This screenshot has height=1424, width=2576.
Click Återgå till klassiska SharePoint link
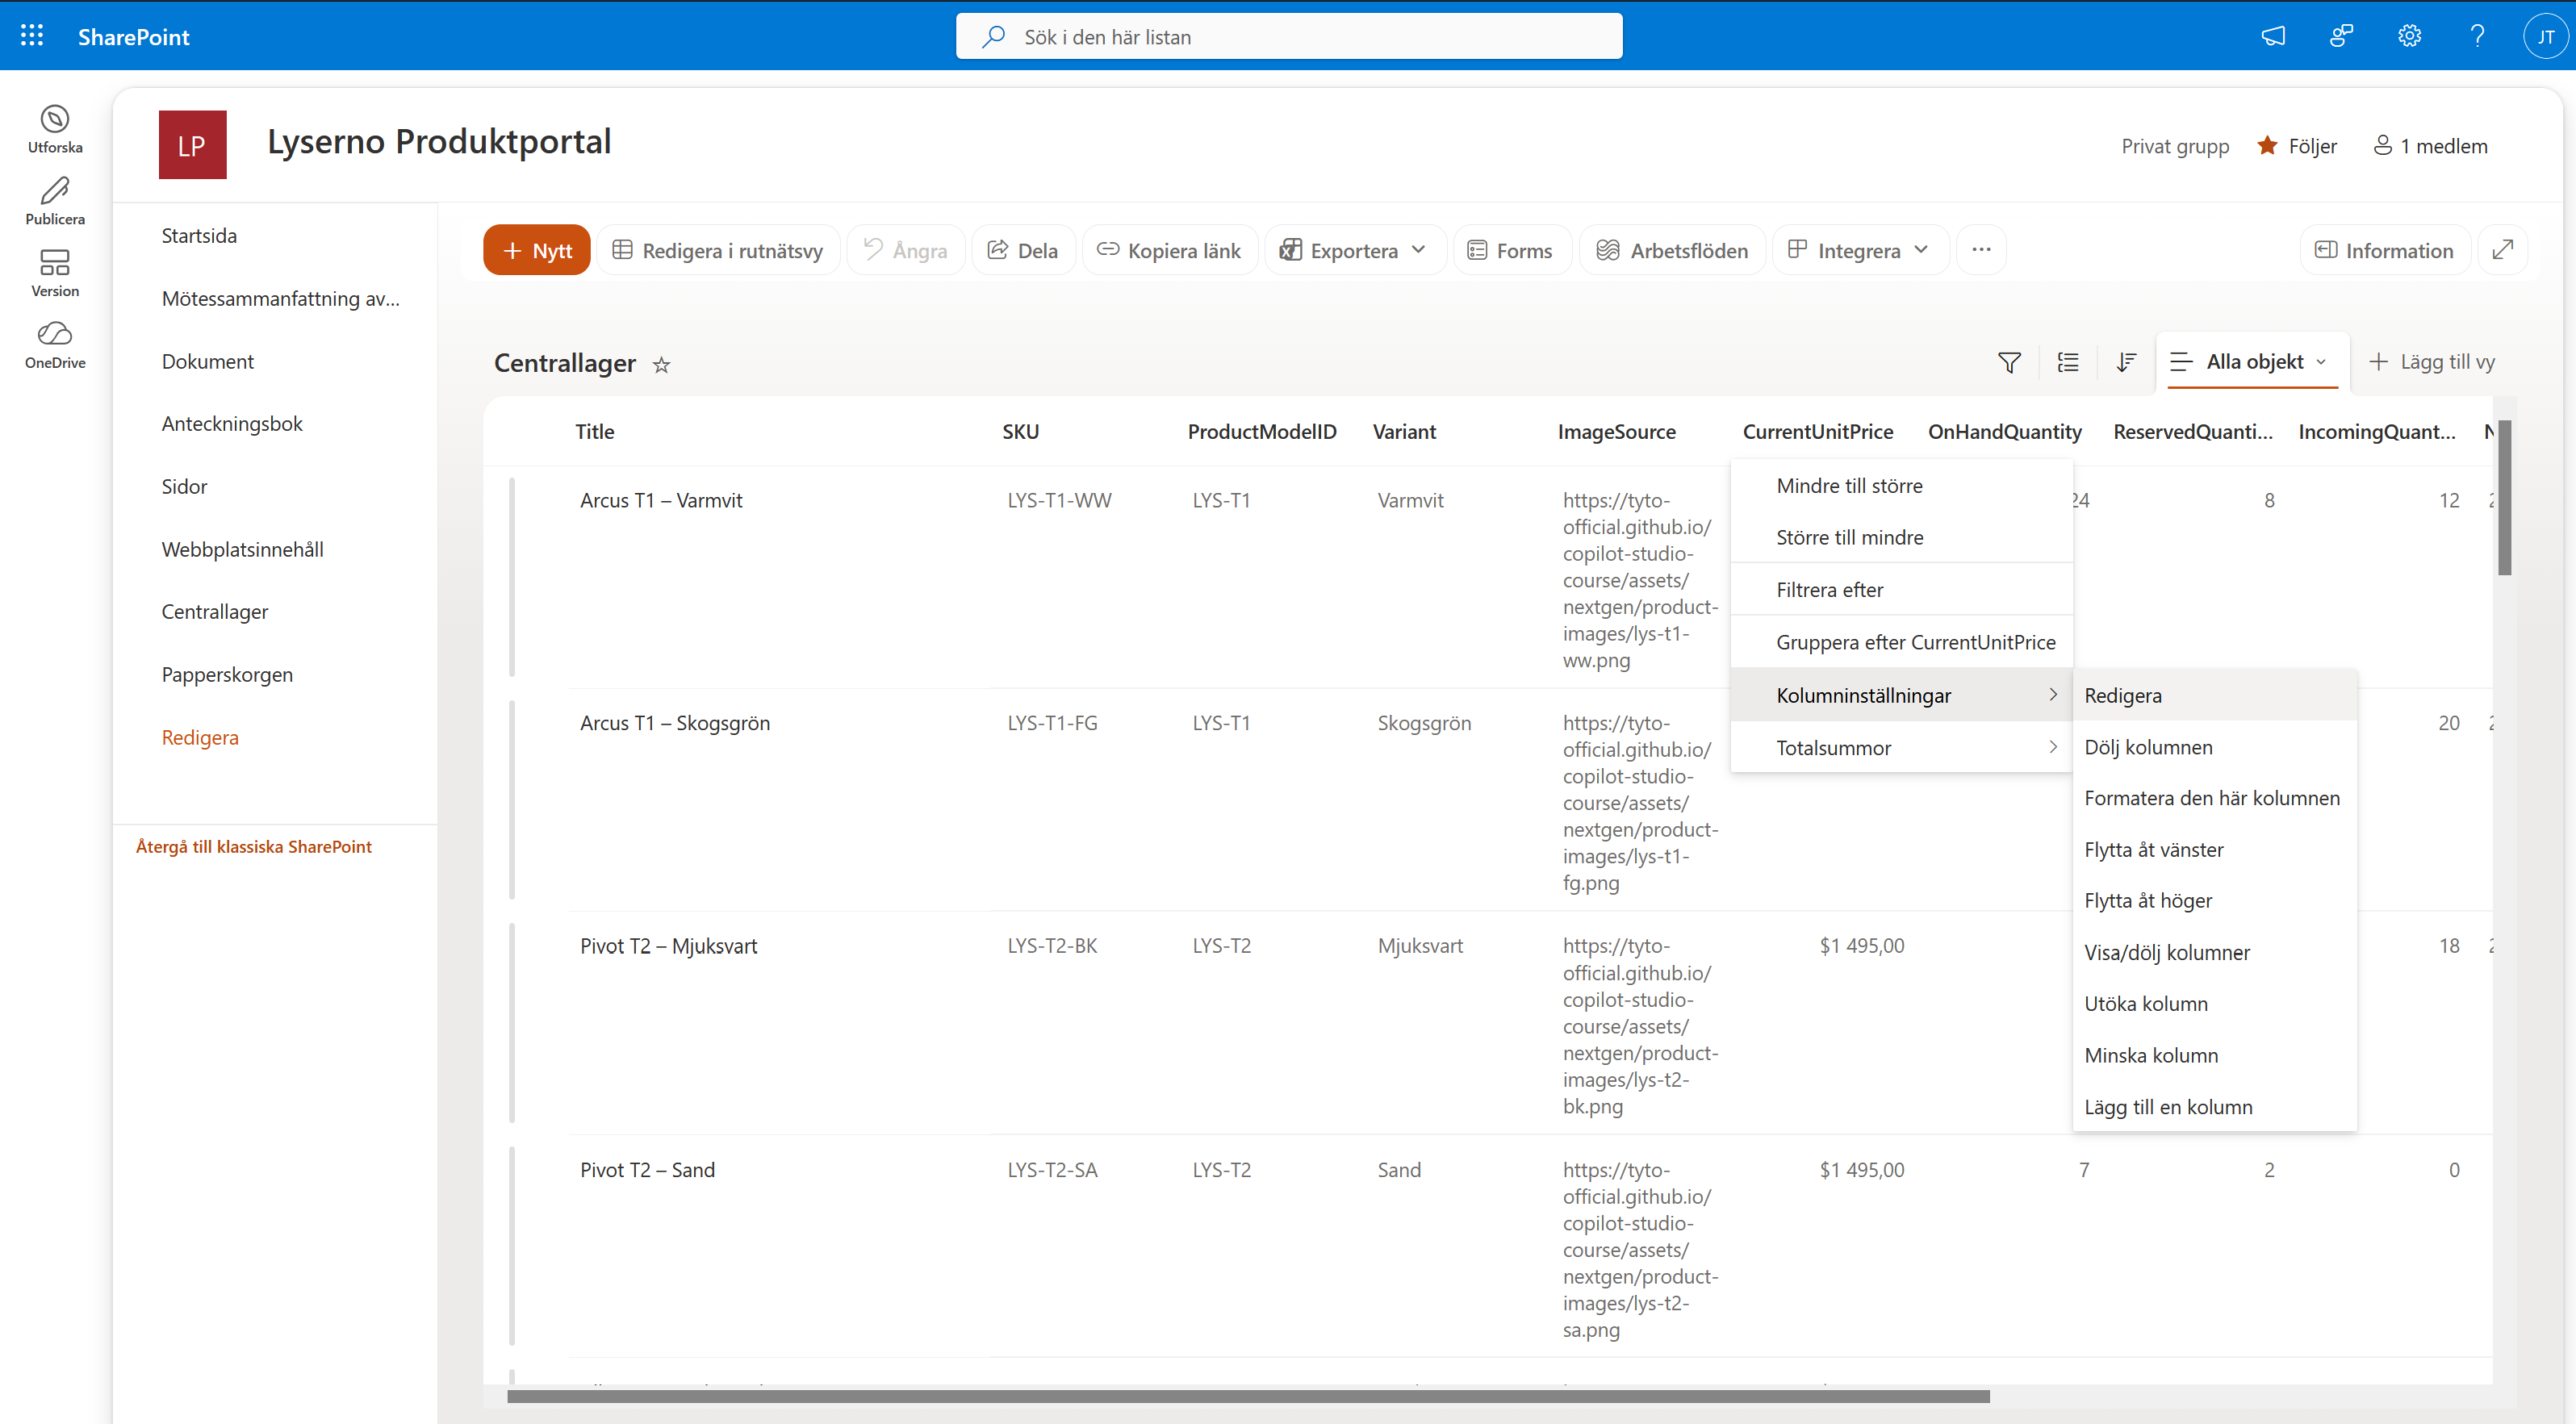point(253,846)
